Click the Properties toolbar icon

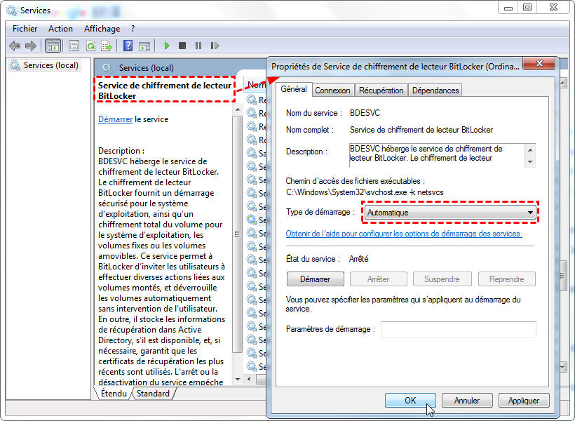74,46
